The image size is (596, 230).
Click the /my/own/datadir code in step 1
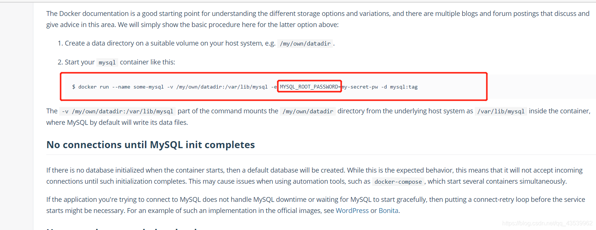coord(305,43)
